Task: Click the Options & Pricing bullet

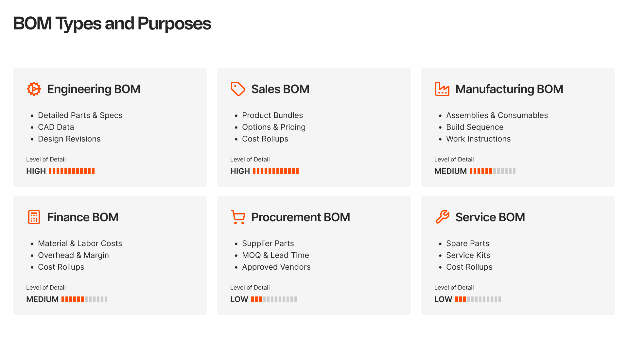Action: [274, 127]
